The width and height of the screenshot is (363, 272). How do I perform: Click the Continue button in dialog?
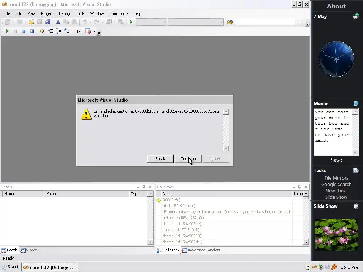tap(188, 159)
